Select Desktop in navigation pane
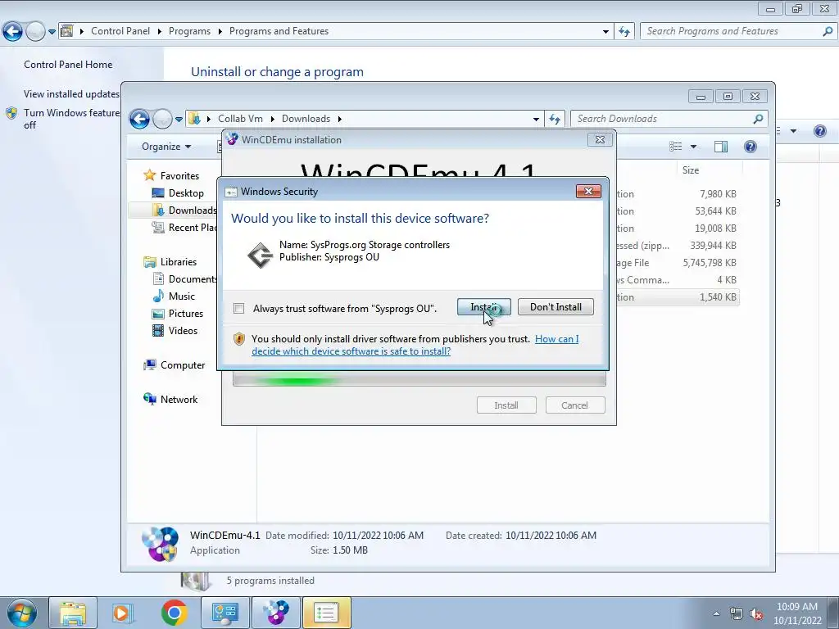The image size is (839, 629). [186, 193]
